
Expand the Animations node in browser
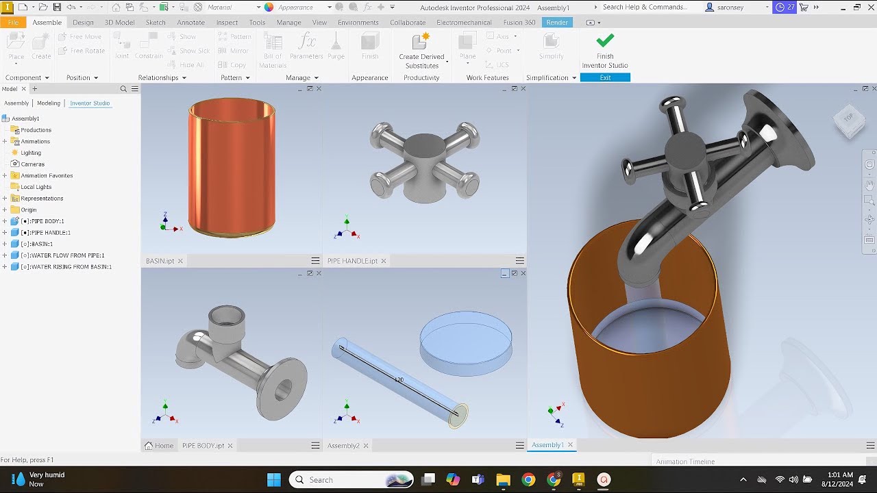pyautogui.click(x=5, y=142)
